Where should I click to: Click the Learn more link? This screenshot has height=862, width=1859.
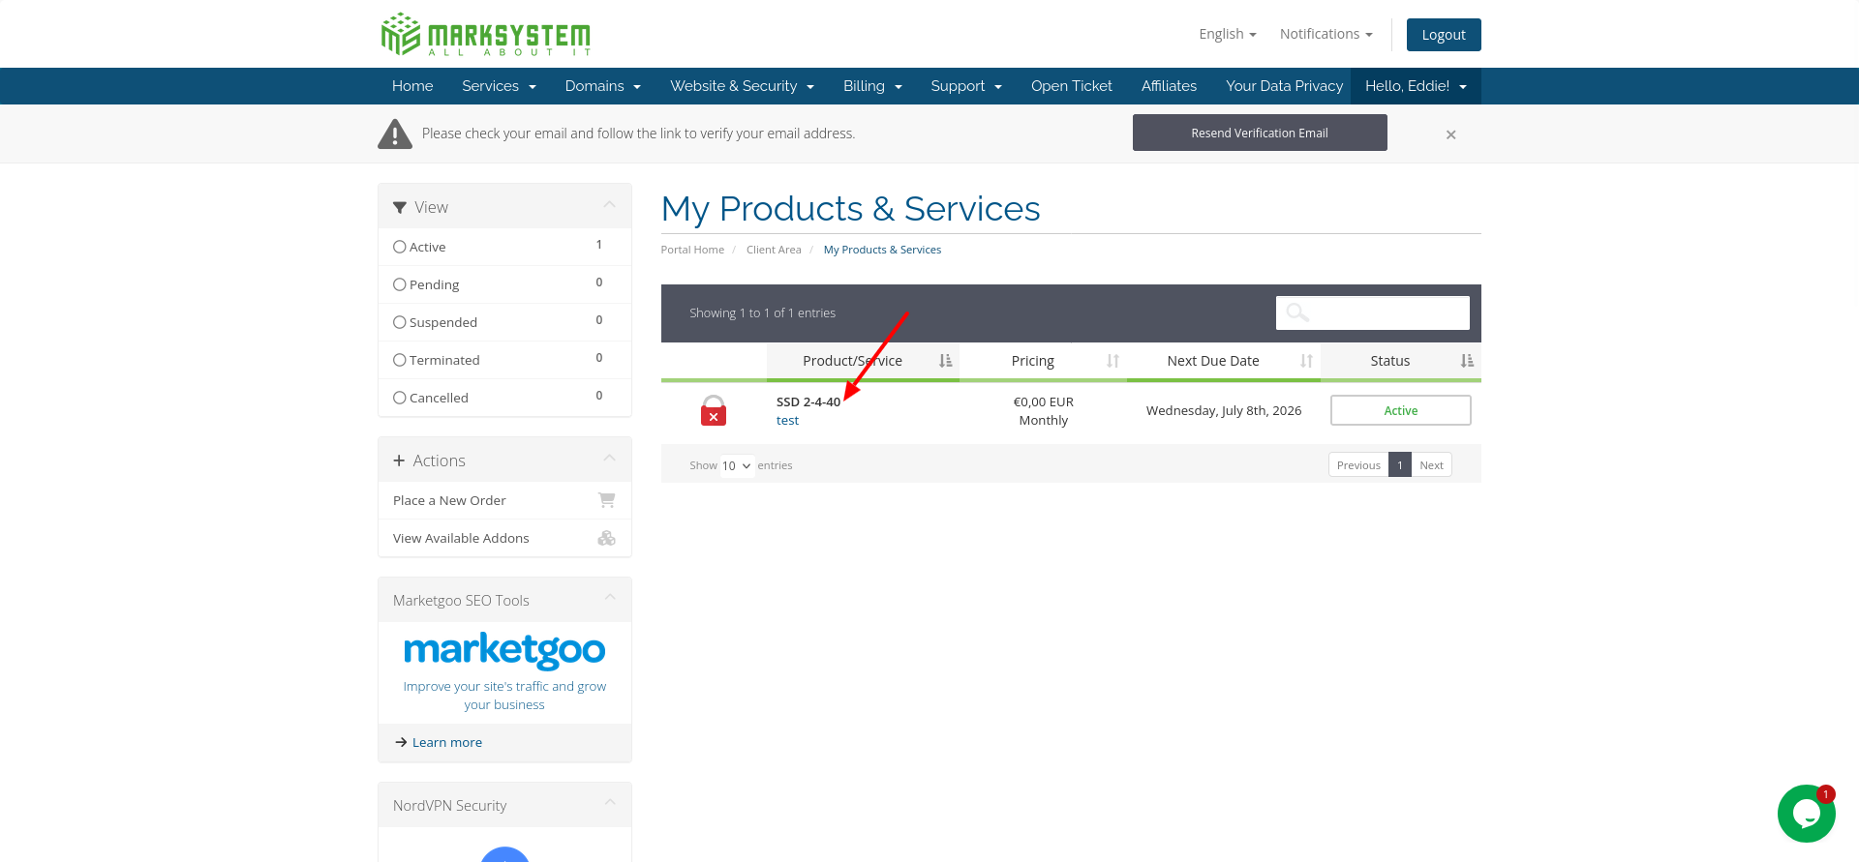pyautogui.click(x=446, y=742)
